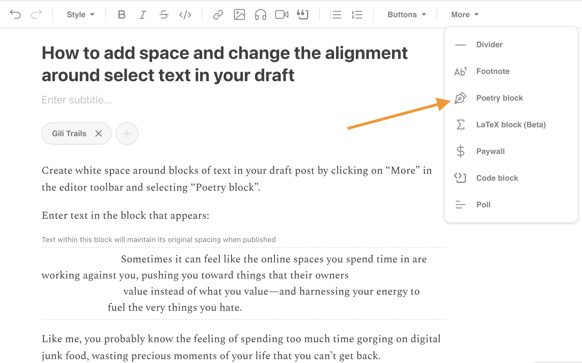Insert a hyperlink

pos(218,14)
